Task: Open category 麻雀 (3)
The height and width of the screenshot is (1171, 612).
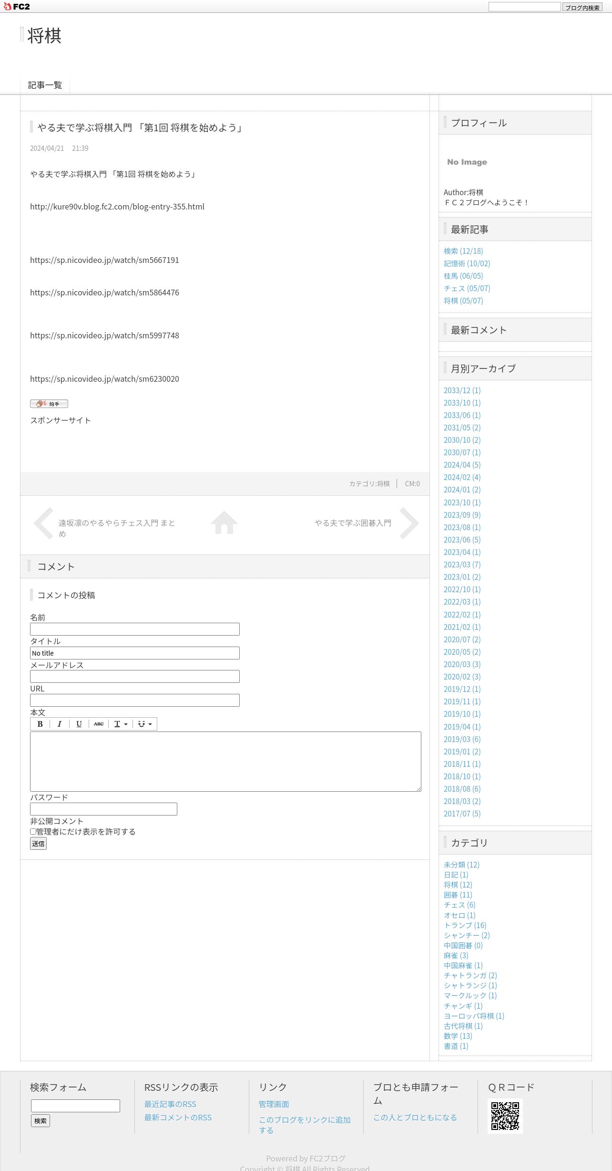Action: click(x=456, y=955)
